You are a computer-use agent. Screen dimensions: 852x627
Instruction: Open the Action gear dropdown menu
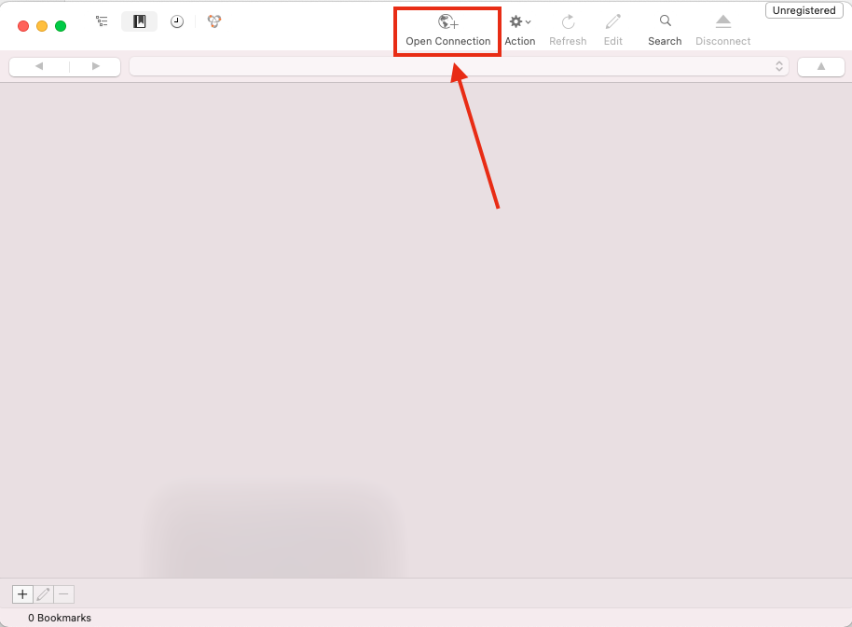pyautogui.click(x=519, y=22)
